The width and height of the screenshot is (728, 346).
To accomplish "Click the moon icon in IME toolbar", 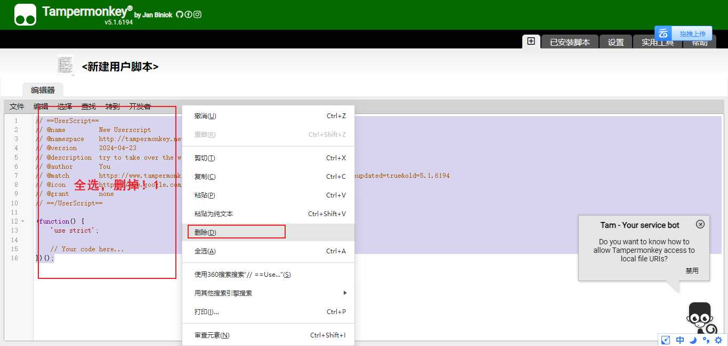I will click(x=693, y=340).
